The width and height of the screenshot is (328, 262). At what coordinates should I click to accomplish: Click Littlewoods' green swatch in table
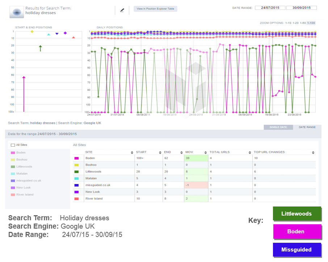point(76,172)
